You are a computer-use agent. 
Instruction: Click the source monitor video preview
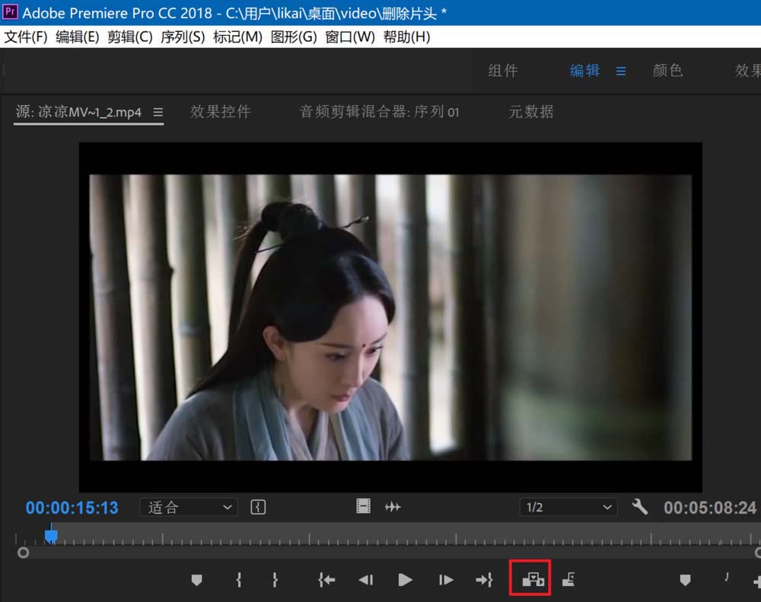point(390,317)
